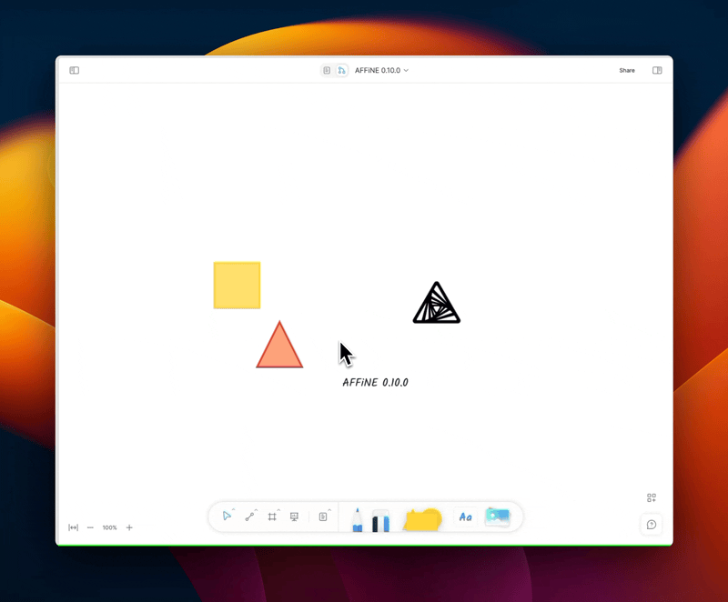Open the AFFiNE 0.10.0 title dropdown
Viewport: 728px width, 602px height.
381,71
